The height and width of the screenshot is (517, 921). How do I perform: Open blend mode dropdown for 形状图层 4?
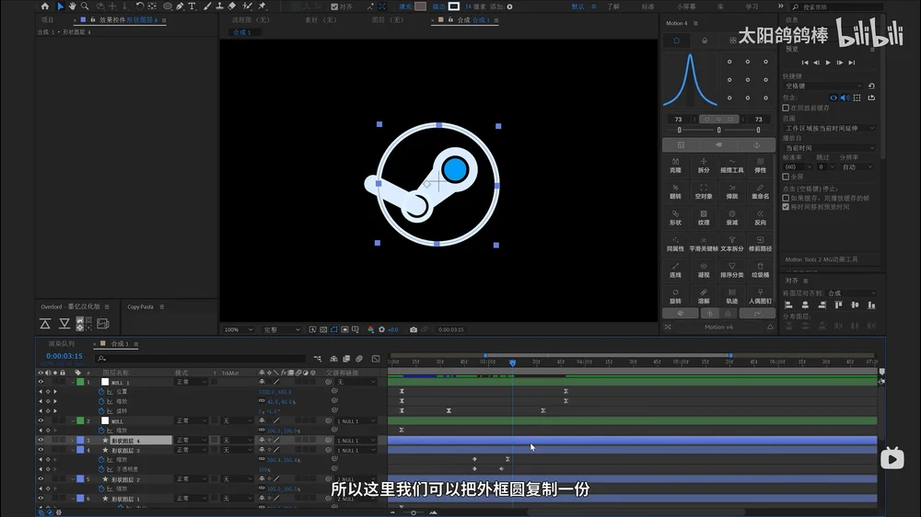point(192,440)
